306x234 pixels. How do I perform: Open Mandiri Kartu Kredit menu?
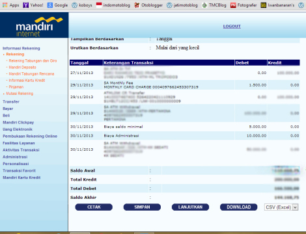point(21,177)
